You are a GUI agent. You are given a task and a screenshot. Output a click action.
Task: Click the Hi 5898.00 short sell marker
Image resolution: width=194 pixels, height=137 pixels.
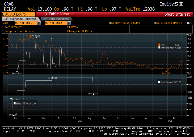click(11, 98)
